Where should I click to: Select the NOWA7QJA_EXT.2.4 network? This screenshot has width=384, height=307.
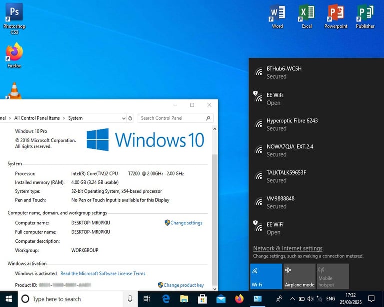pyautogui.click(x=316, y=150)
